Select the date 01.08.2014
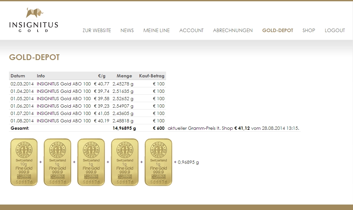This screenshot has height=210, width=353. coord(22,121)
